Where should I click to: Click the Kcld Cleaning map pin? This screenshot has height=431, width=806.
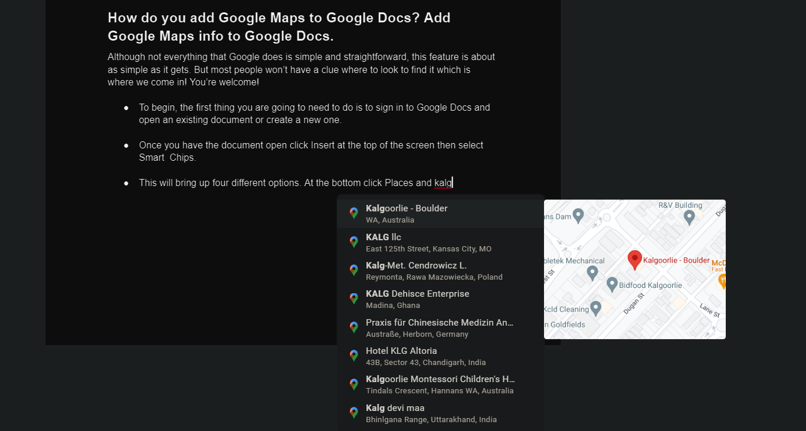tap(596, 308)
